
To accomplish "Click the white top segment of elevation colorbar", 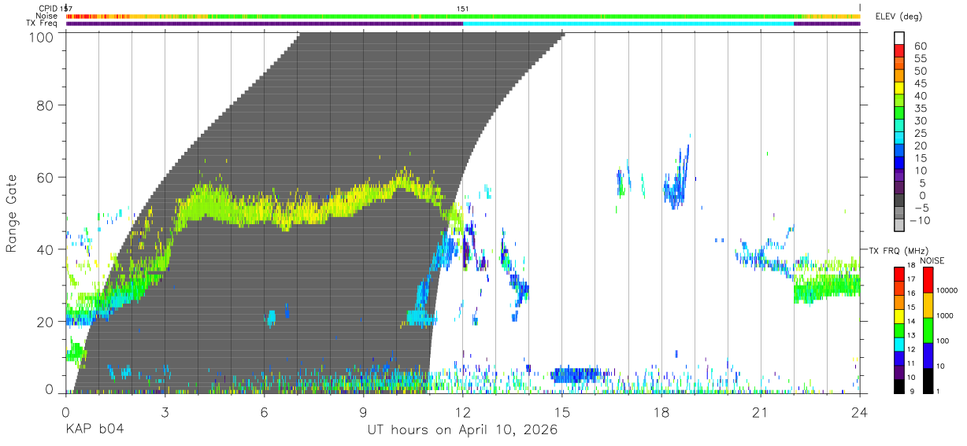I will point(900,39).
